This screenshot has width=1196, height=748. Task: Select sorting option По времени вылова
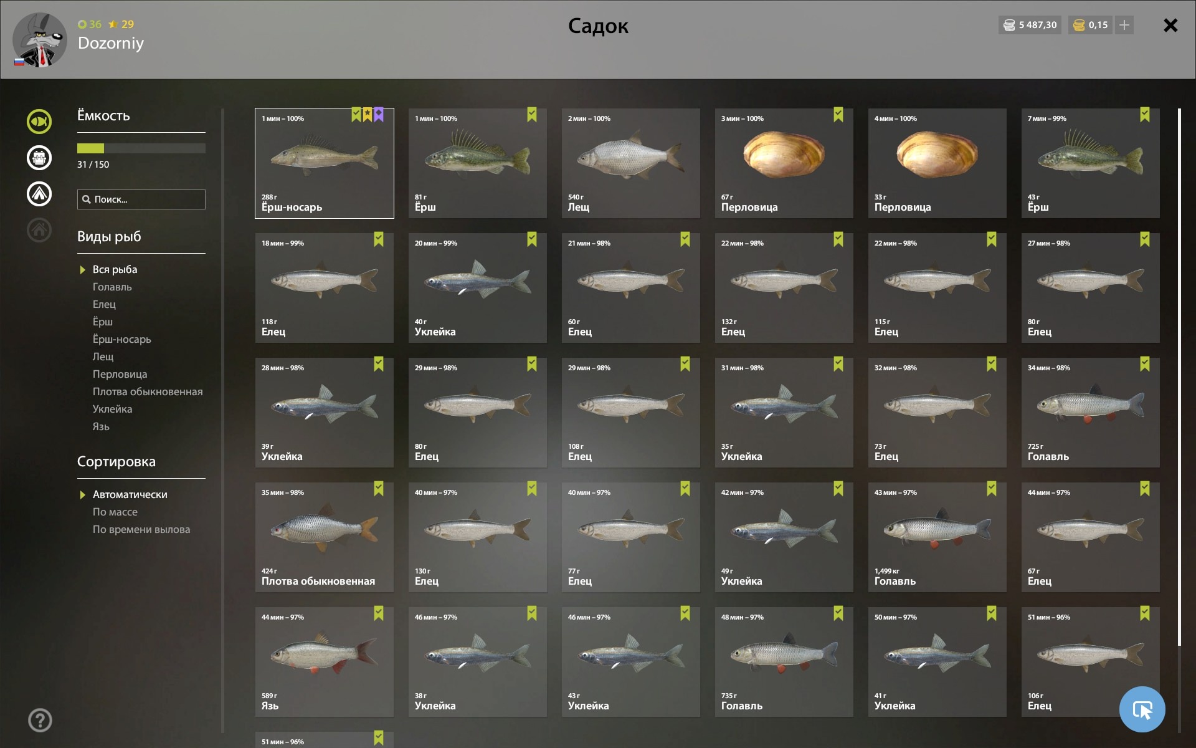141,529
